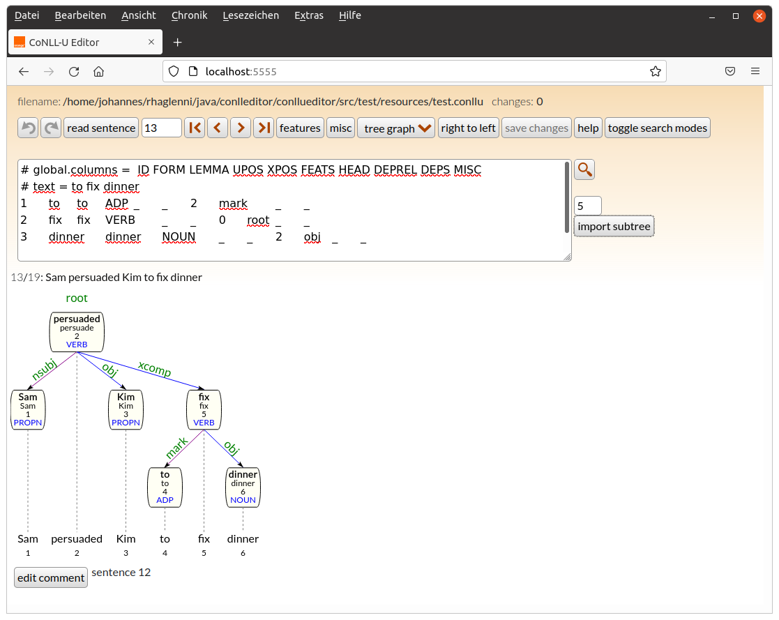This screenshot has width=779, height=620.
Task: Select the fix VERB node
Action: tap(204, 410)
